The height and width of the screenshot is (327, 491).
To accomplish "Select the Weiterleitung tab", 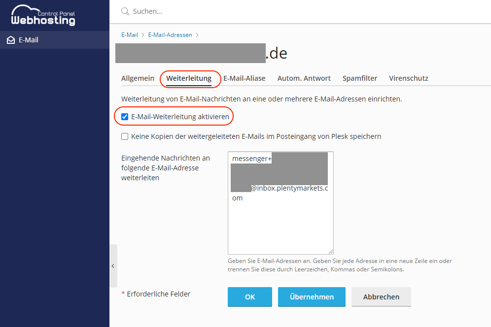I will point(189,78).
